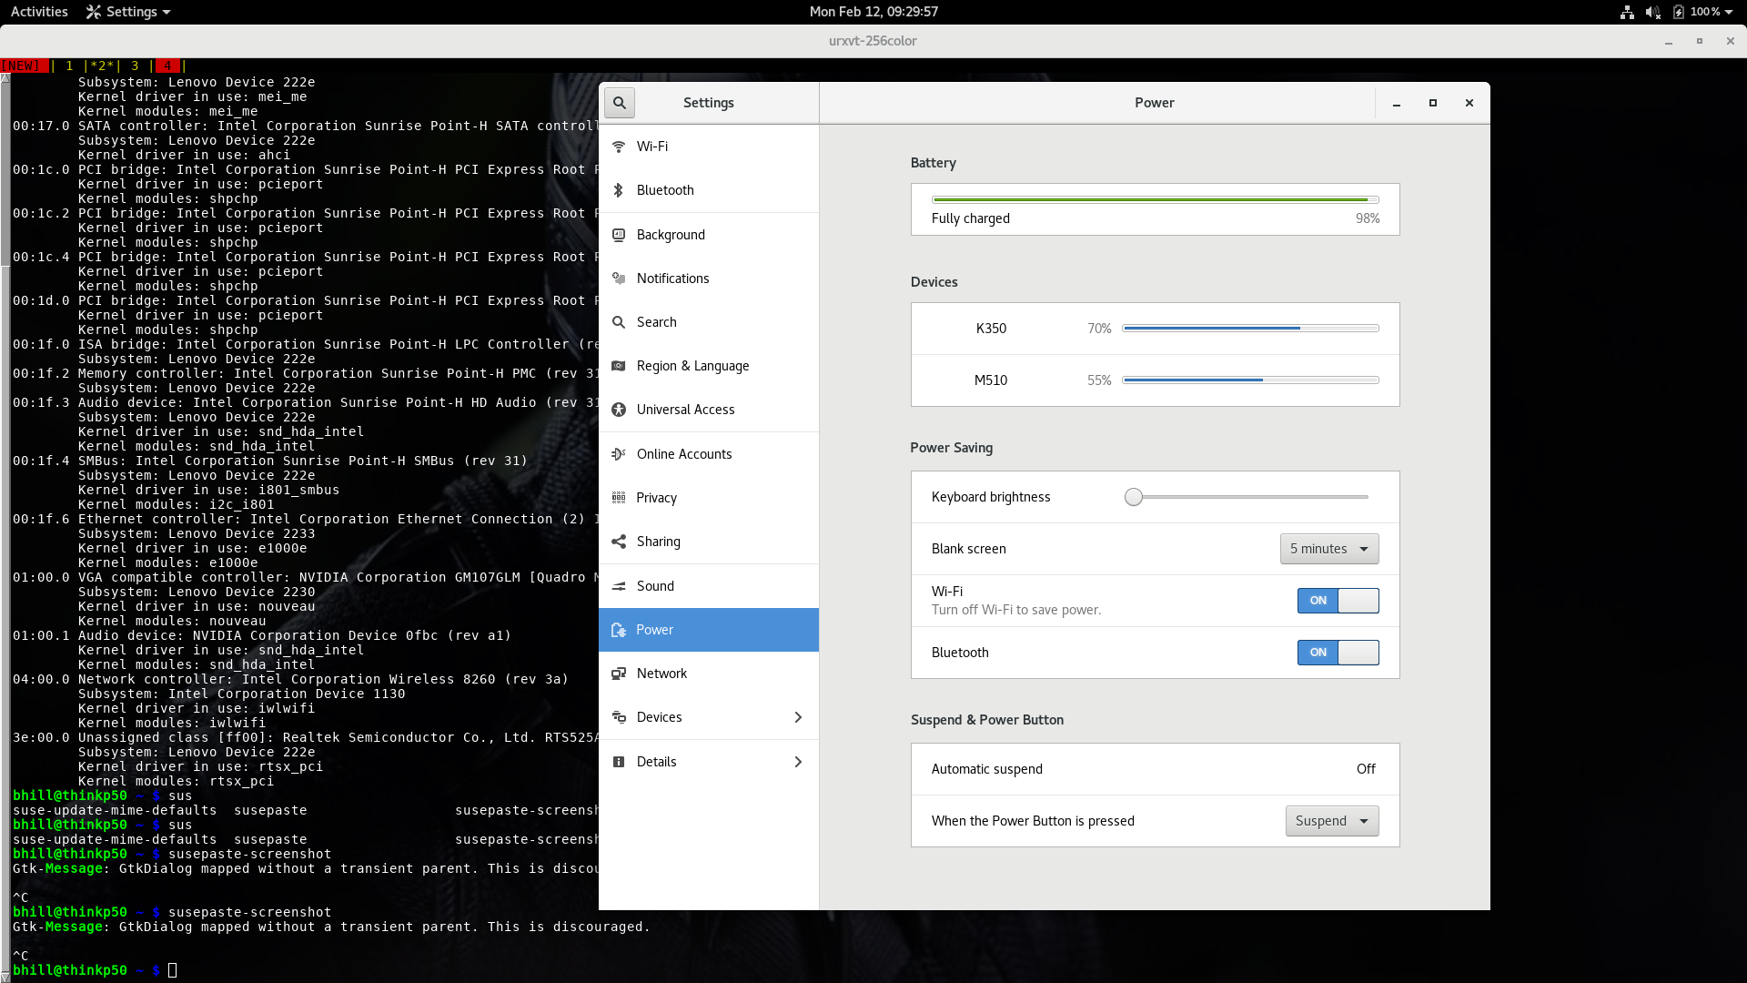Click the M510 battery level bar
The height and width of the screenshot is (983, 1747).
coord(1250,380)
